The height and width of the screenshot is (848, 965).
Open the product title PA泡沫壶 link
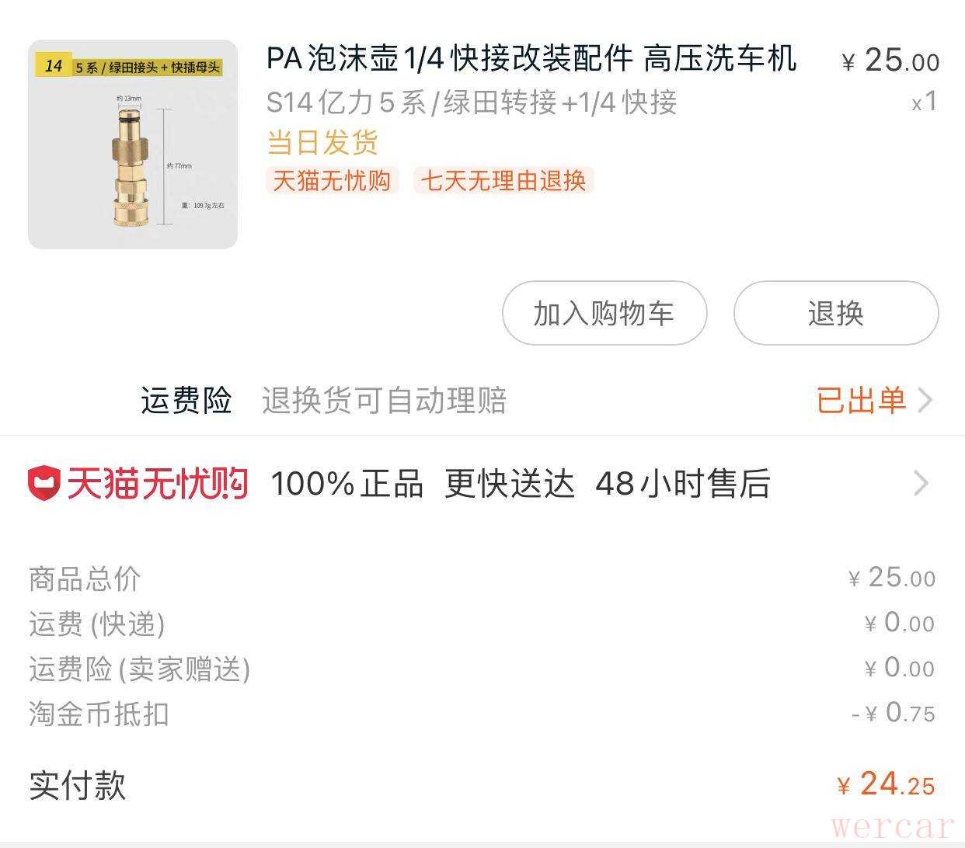531,59
